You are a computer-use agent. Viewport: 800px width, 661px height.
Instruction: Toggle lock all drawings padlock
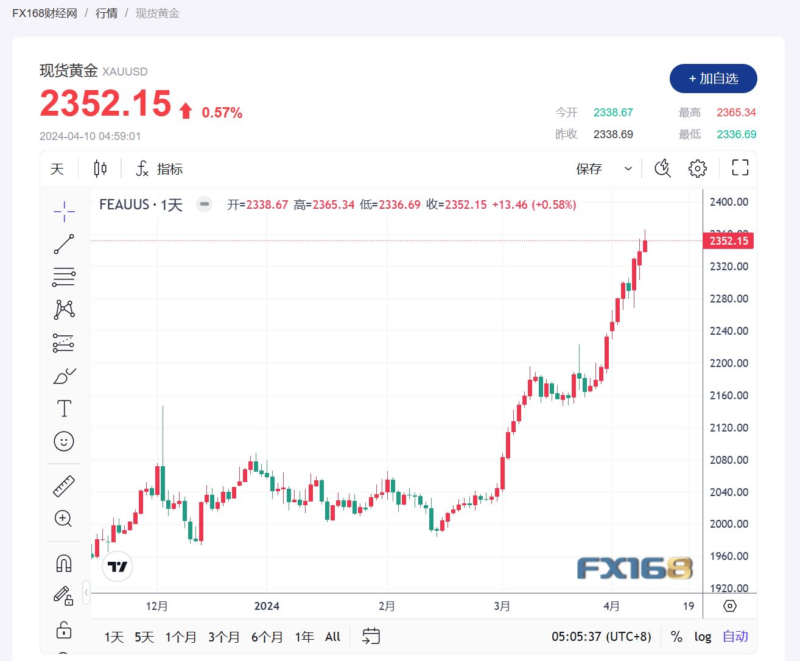[x=64, y=629]
